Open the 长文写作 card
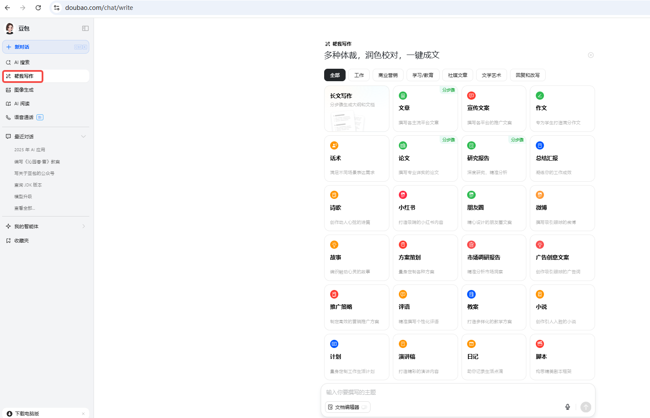The width and height of the screenshot is (650, 418). 357,109
